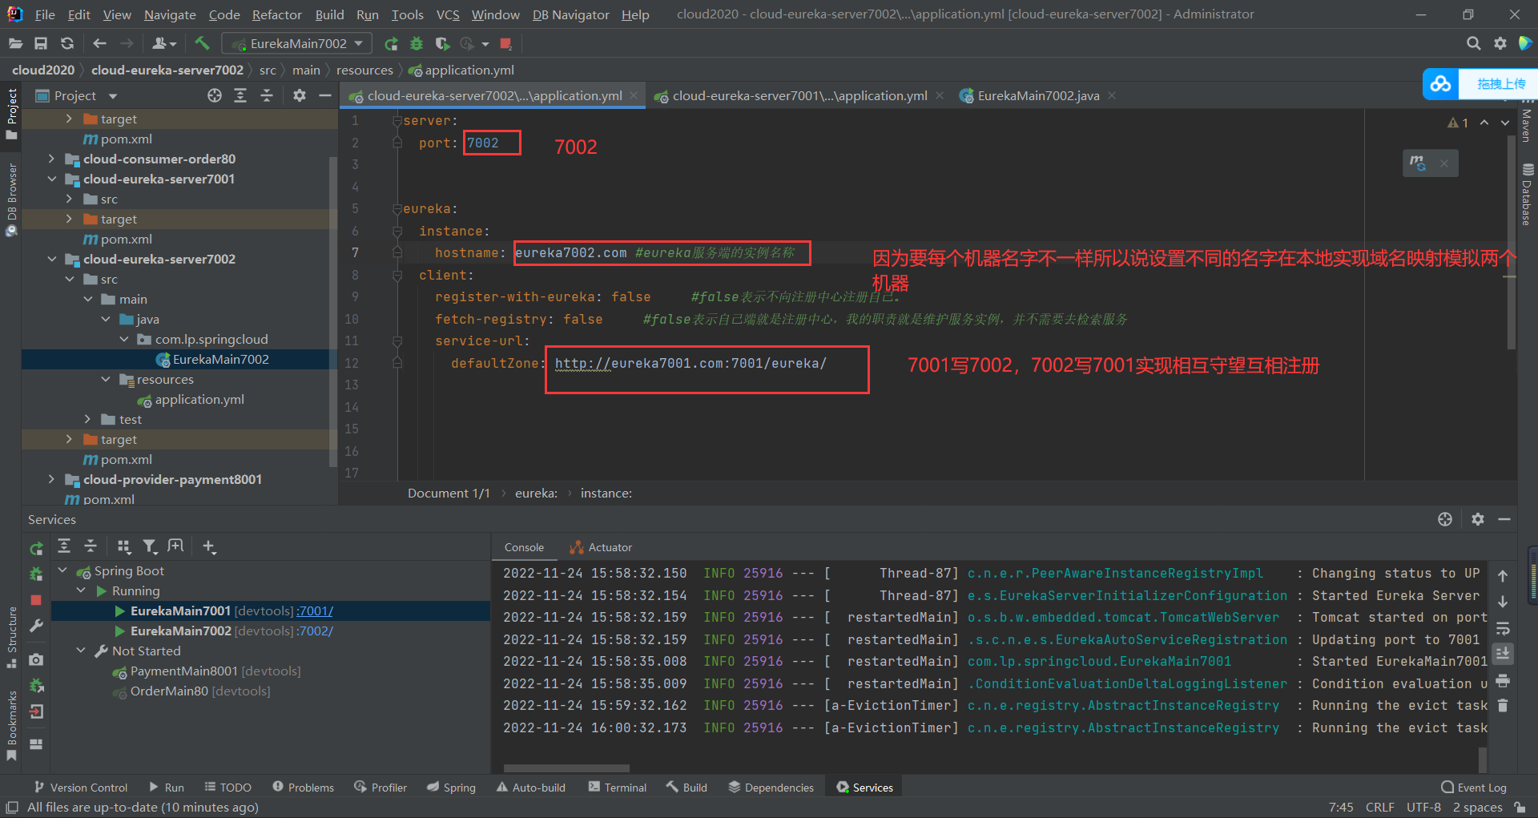Toggle soft-wrap in the console sidebar
Screen dimensions: 1538x818
(x=1503, y=628)
